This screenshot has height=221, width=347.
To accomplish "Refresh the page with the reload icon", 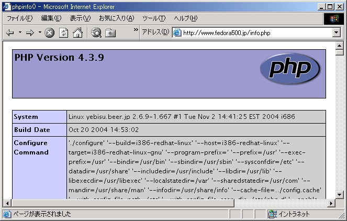I will (64, 33).
